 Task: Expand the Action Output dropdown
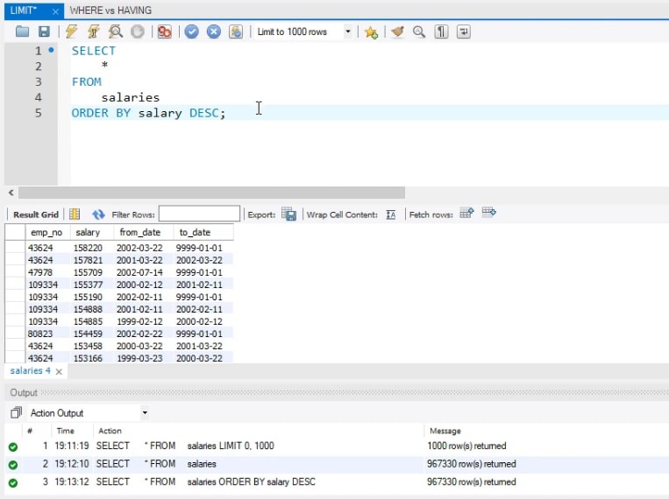[x=145, y=413]
